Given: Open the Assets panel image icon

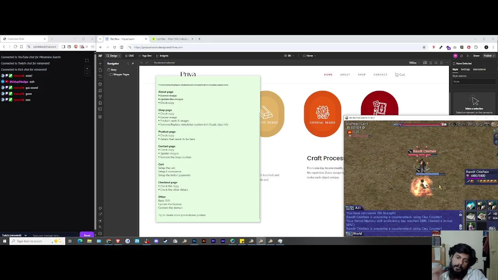Looking at the screenshot, I should point(100,103).
